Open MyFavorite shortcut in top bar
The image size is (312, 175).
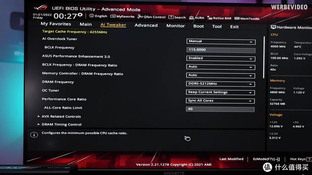point(122,16)
